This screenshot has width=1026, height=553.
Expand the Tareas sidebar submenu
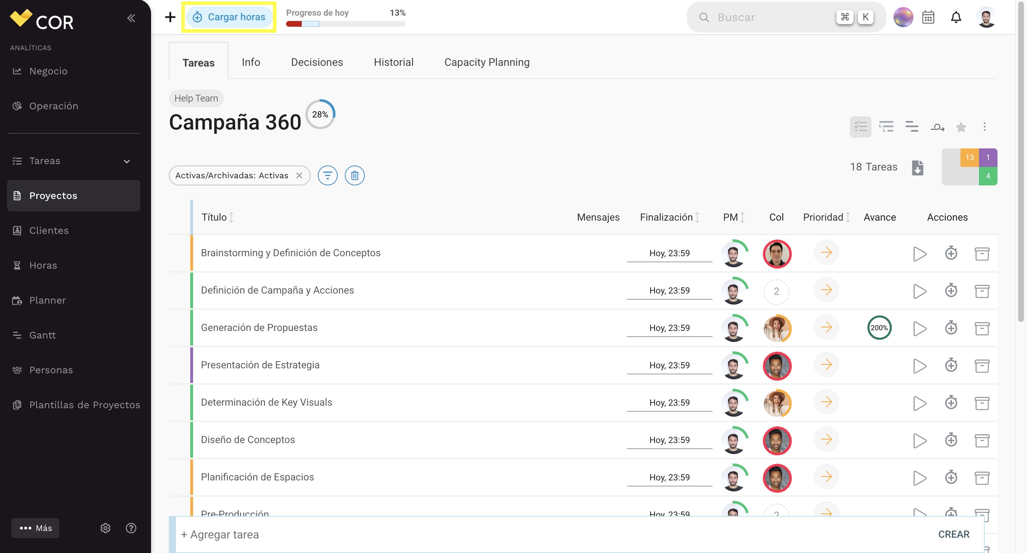[x=127, y=161]
